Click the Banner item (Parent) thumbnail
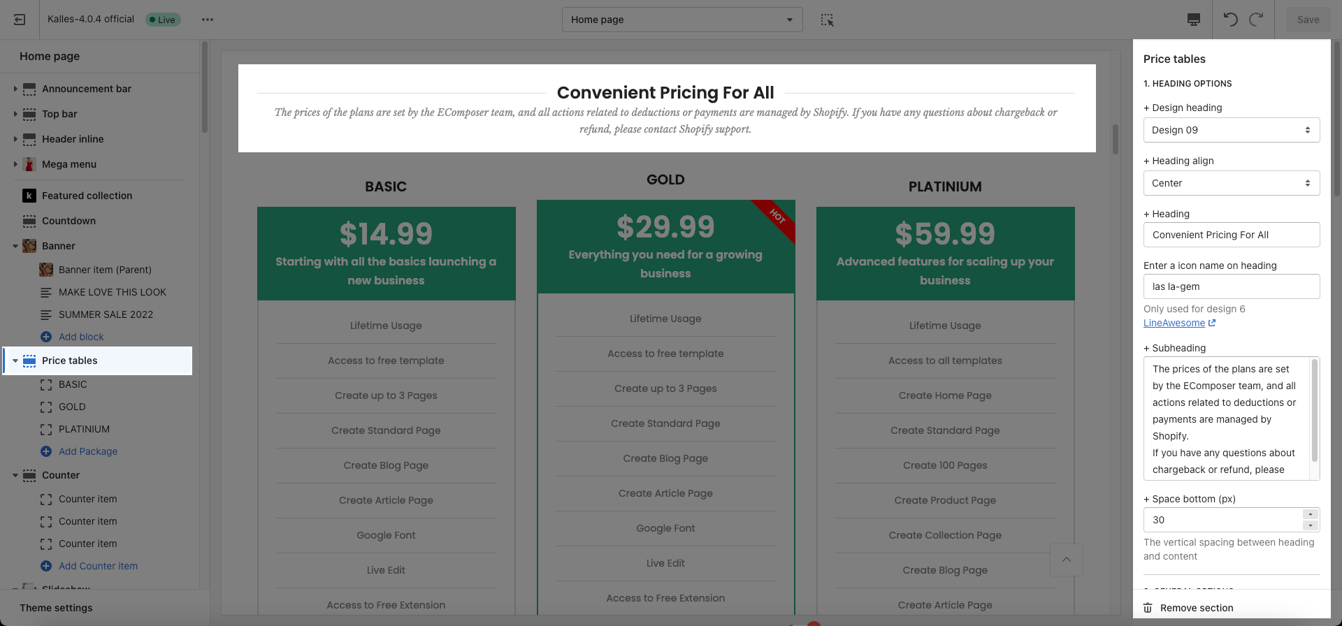 [x=46, y=270]
